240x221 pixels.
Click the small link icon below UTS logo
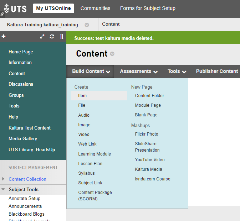[2, 14]
